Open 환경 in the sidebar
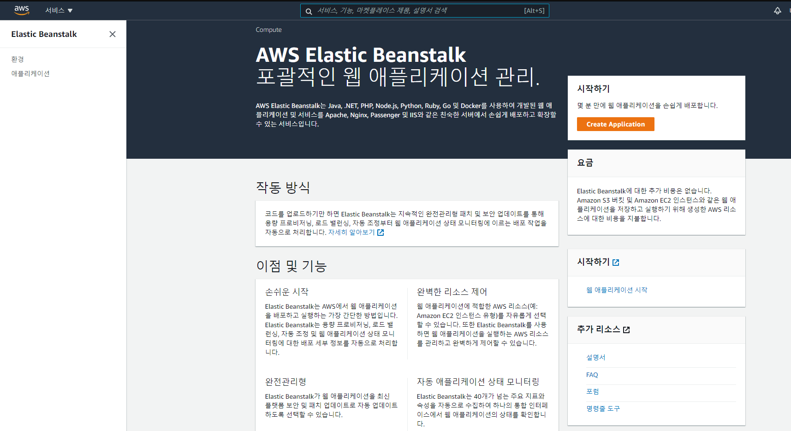791x431 pixels. coord(18,59)
